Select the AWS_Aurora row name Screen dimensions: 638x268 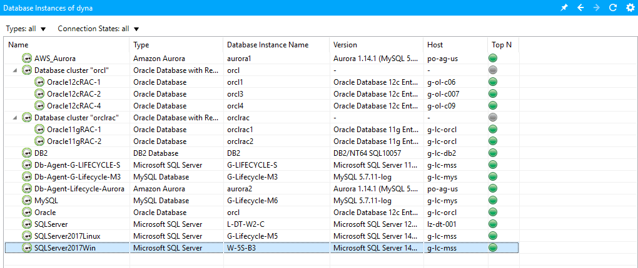[55, 59]
